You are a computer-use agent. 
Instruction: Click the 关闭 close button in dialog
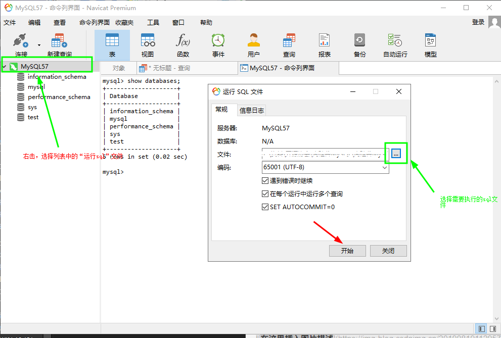[388, 251]
